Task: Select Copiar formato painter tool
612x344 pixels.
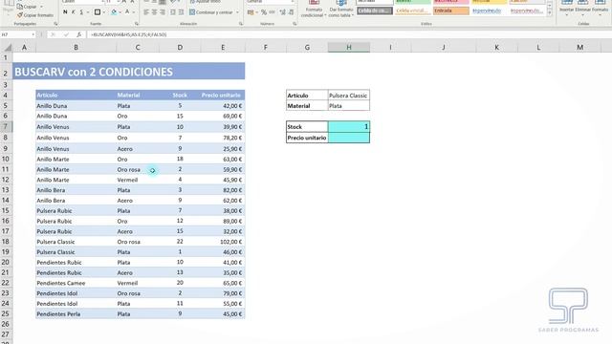Action: [35, 15]
